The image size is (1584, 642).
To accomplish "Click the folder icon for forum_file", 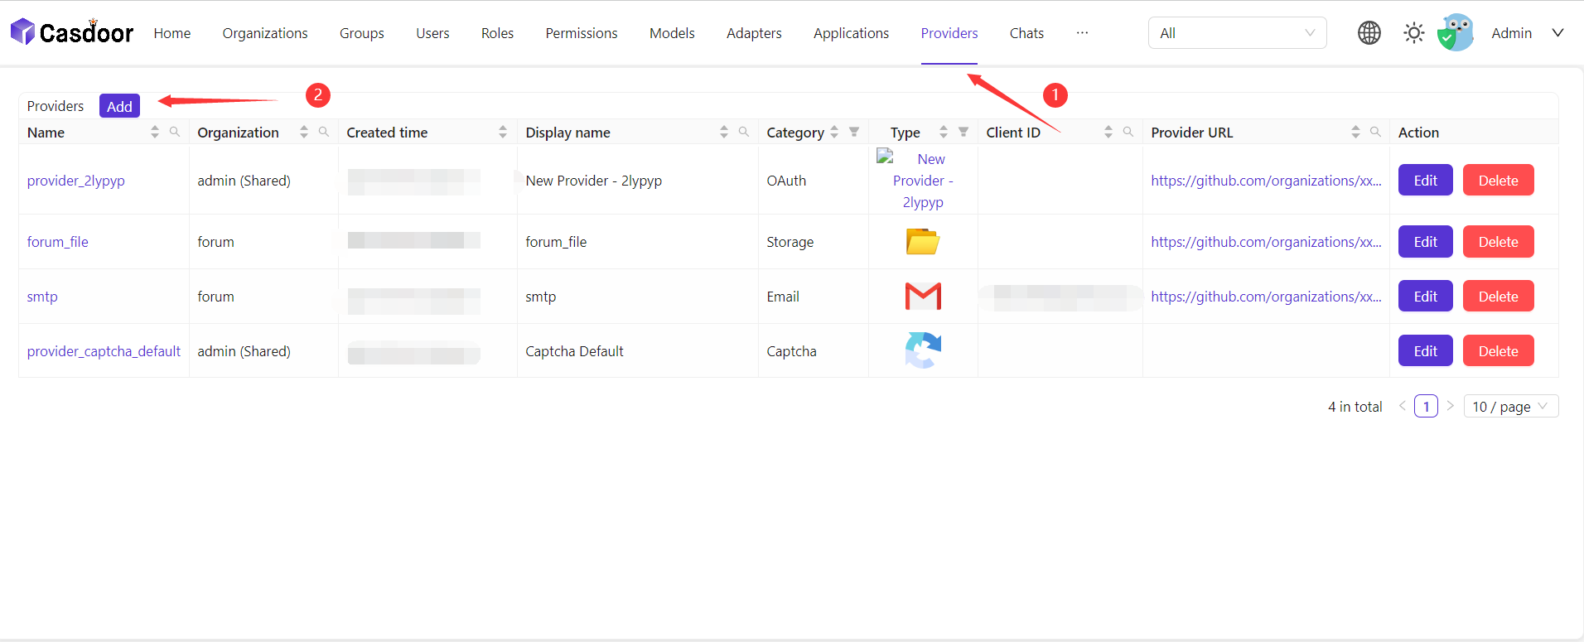I will point(922,242).
